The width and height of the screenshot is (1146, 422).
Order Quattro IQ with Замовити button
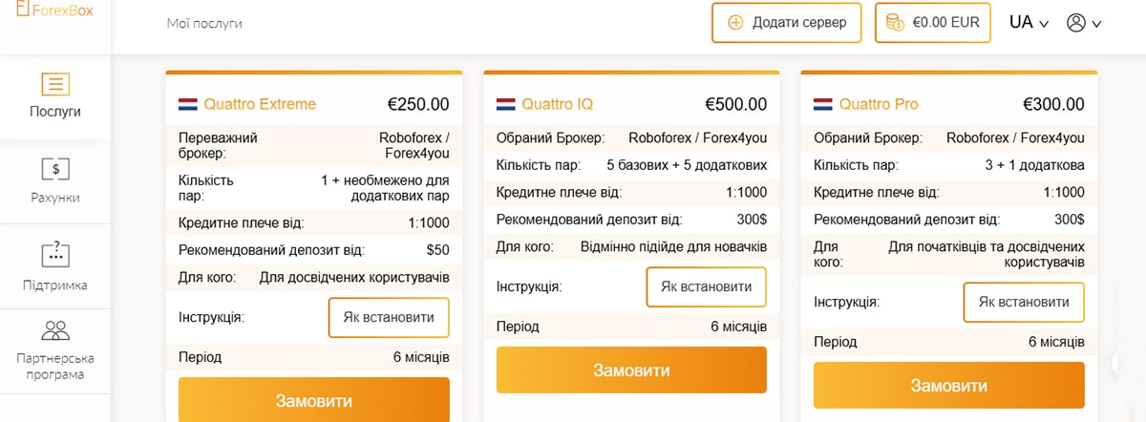click(x=631, y=370)
